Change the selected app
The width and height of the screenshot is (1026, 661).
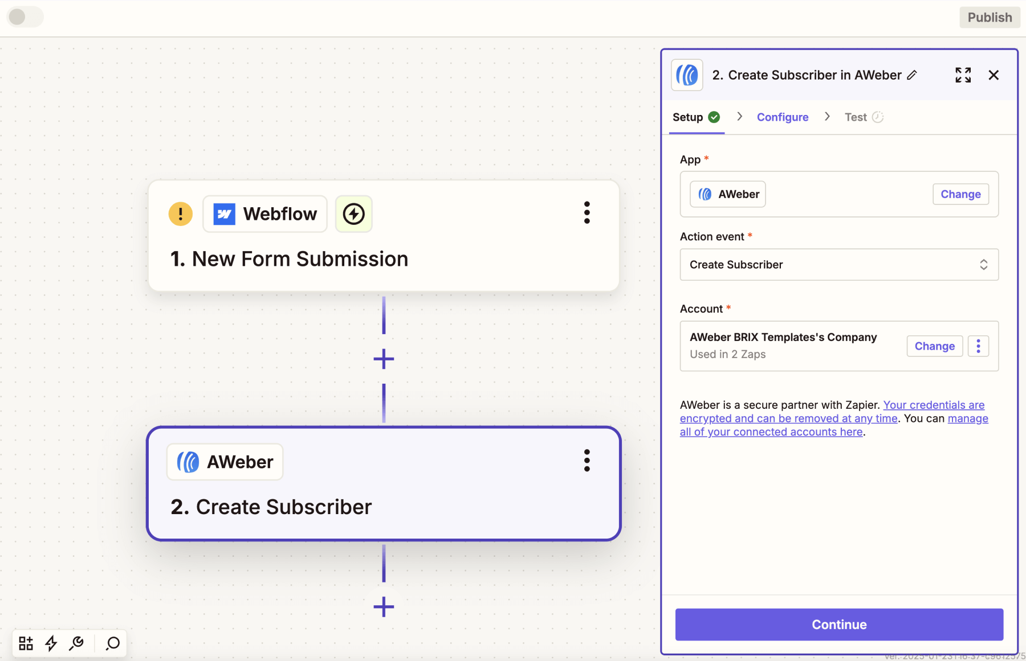tap(960, 194)
